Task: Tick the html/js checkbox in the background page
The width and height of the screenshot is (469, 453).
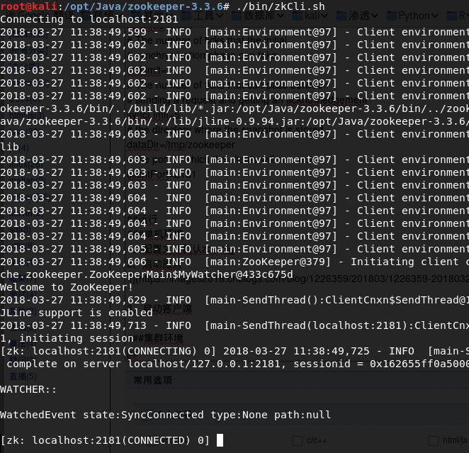Action: tap(434, 441)
